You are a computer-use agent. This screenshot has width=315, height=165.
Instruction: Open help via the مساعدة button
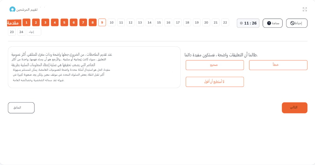coord(273,23)
